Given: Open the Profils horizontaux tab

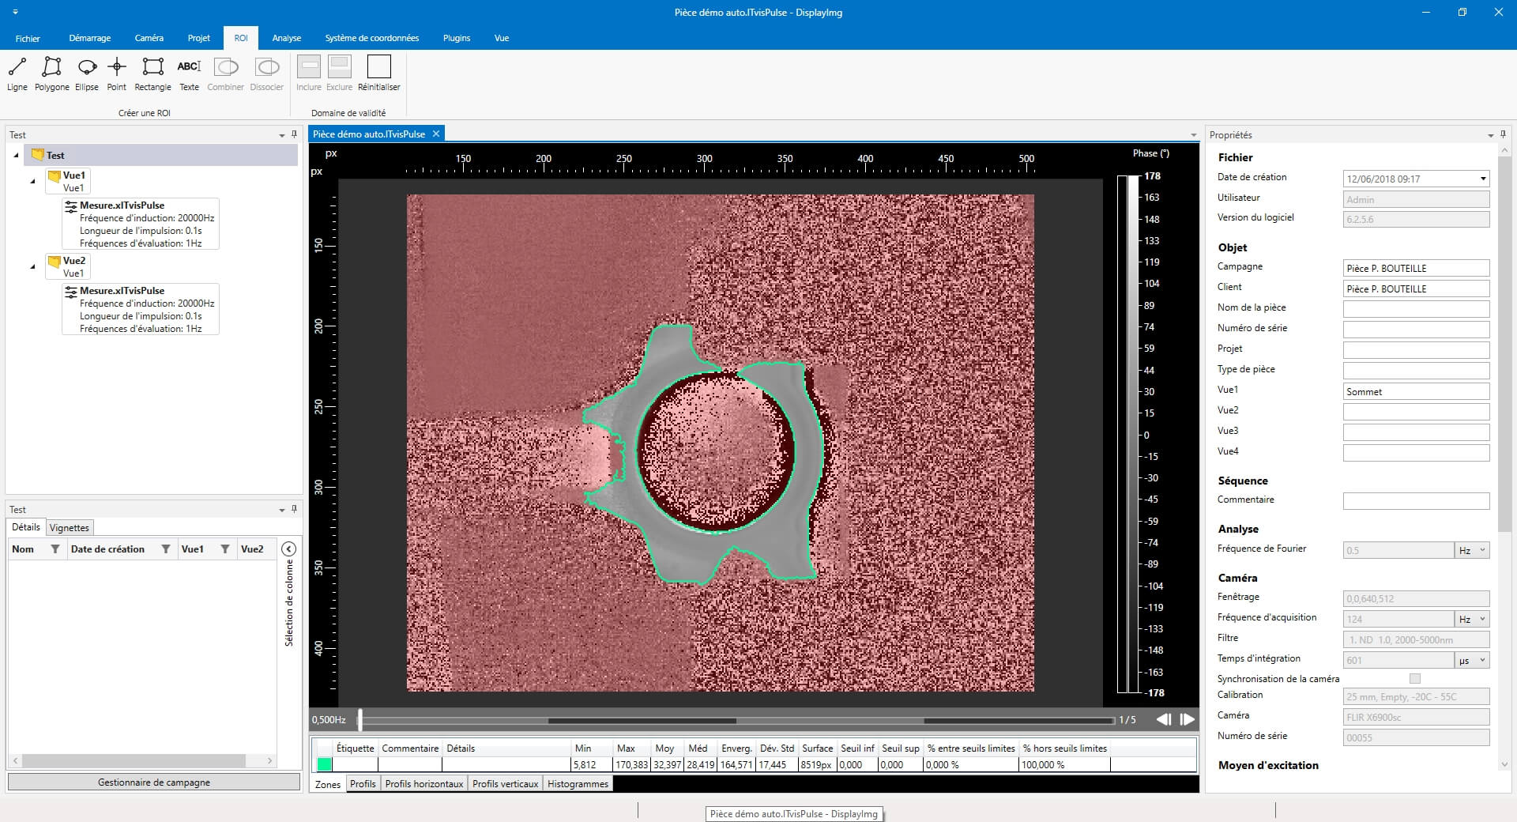Looking at the screenshot, I should click(424, 783).
